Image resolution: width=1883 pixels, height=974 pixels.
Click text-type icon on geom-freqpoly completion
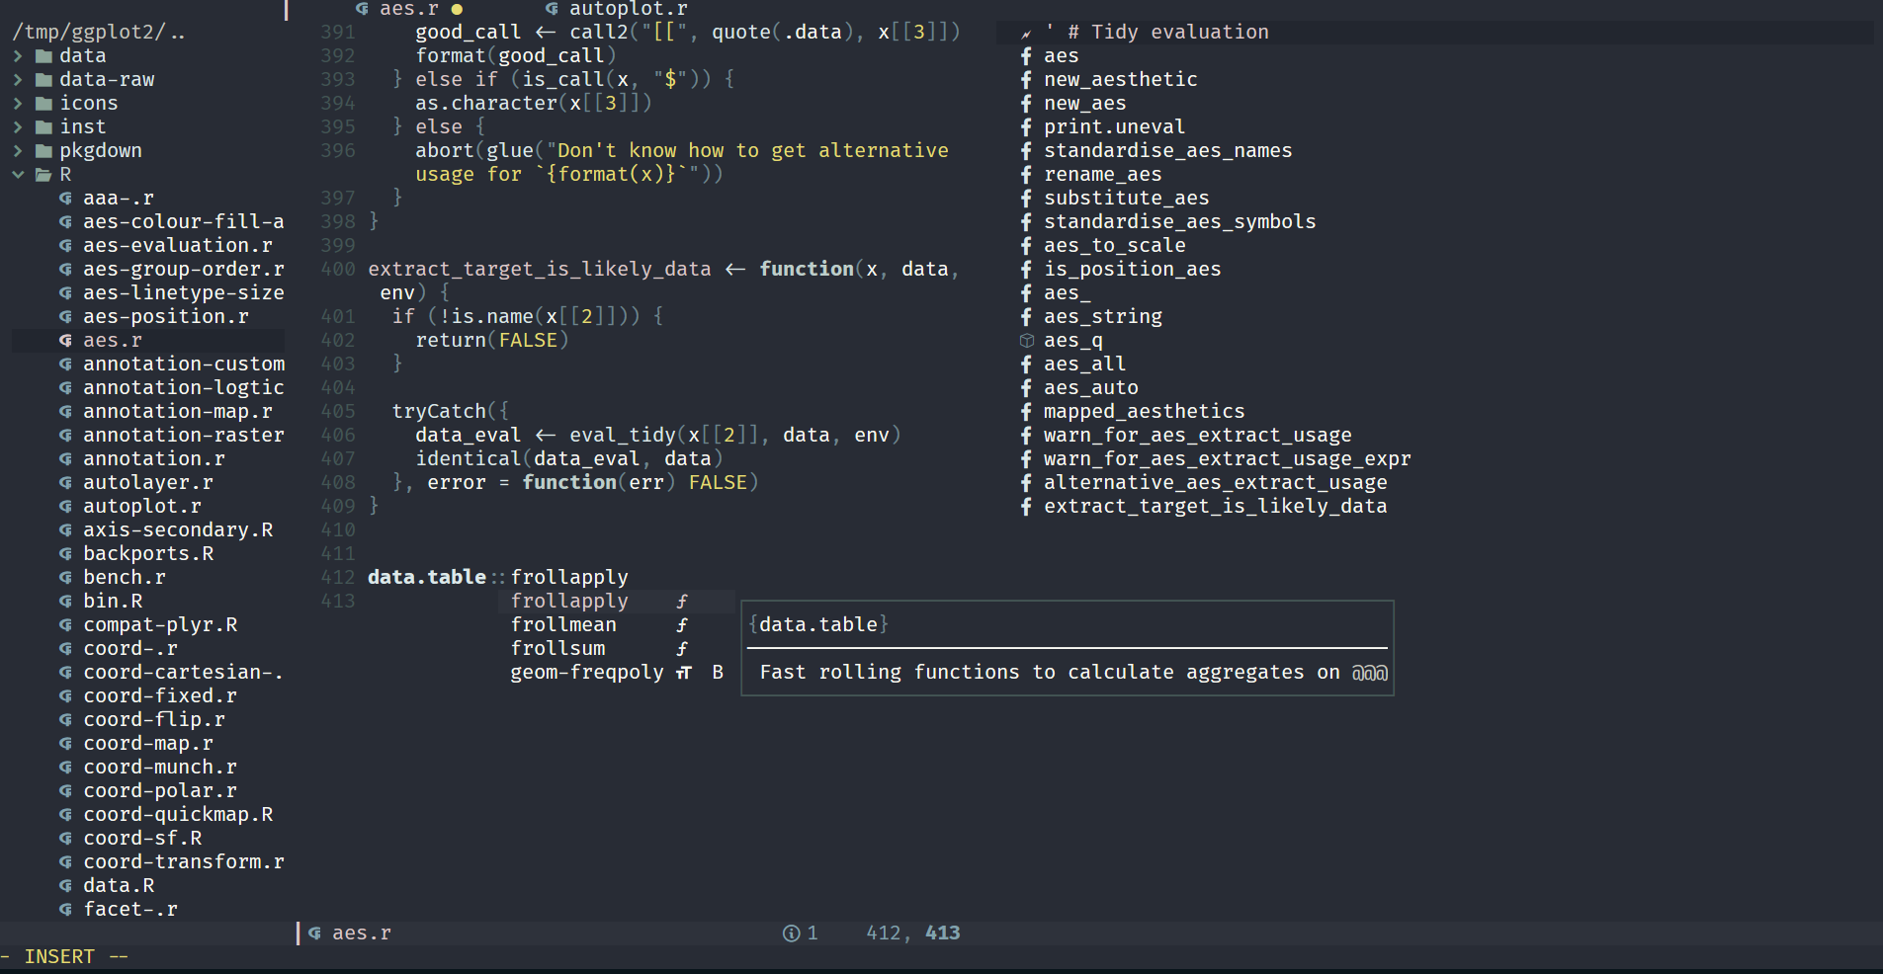683,673
